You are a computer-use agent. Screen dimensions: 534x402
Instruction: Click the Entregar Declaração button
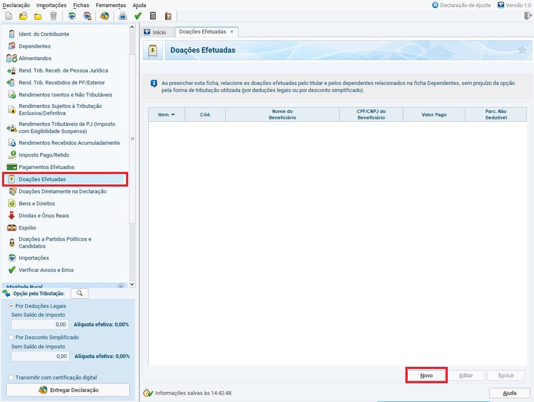click(68, 390)
